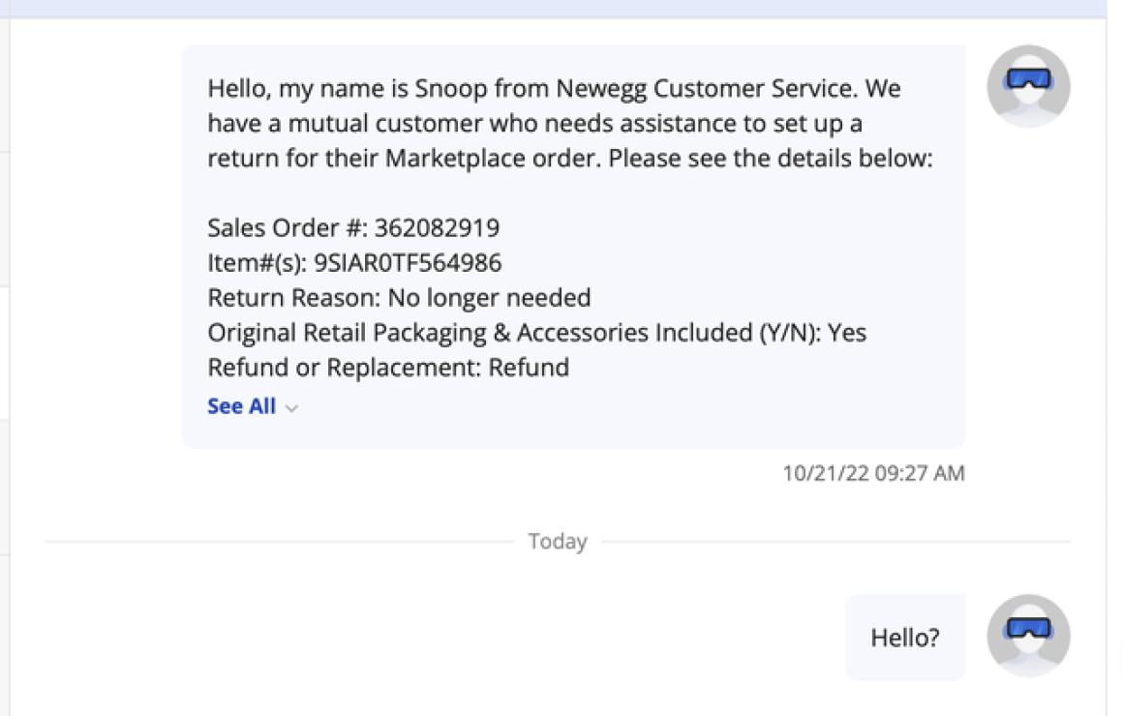Click the "Refund or Replacement: Refund" line

point(388,368)
